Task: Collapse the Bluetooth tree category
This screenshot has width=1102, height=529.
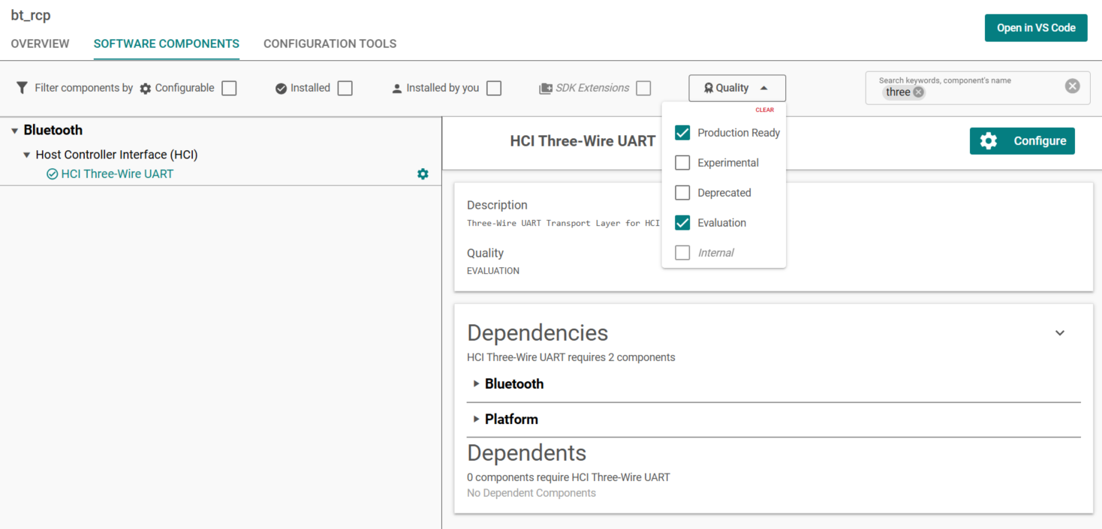Action: pos(14,131)
